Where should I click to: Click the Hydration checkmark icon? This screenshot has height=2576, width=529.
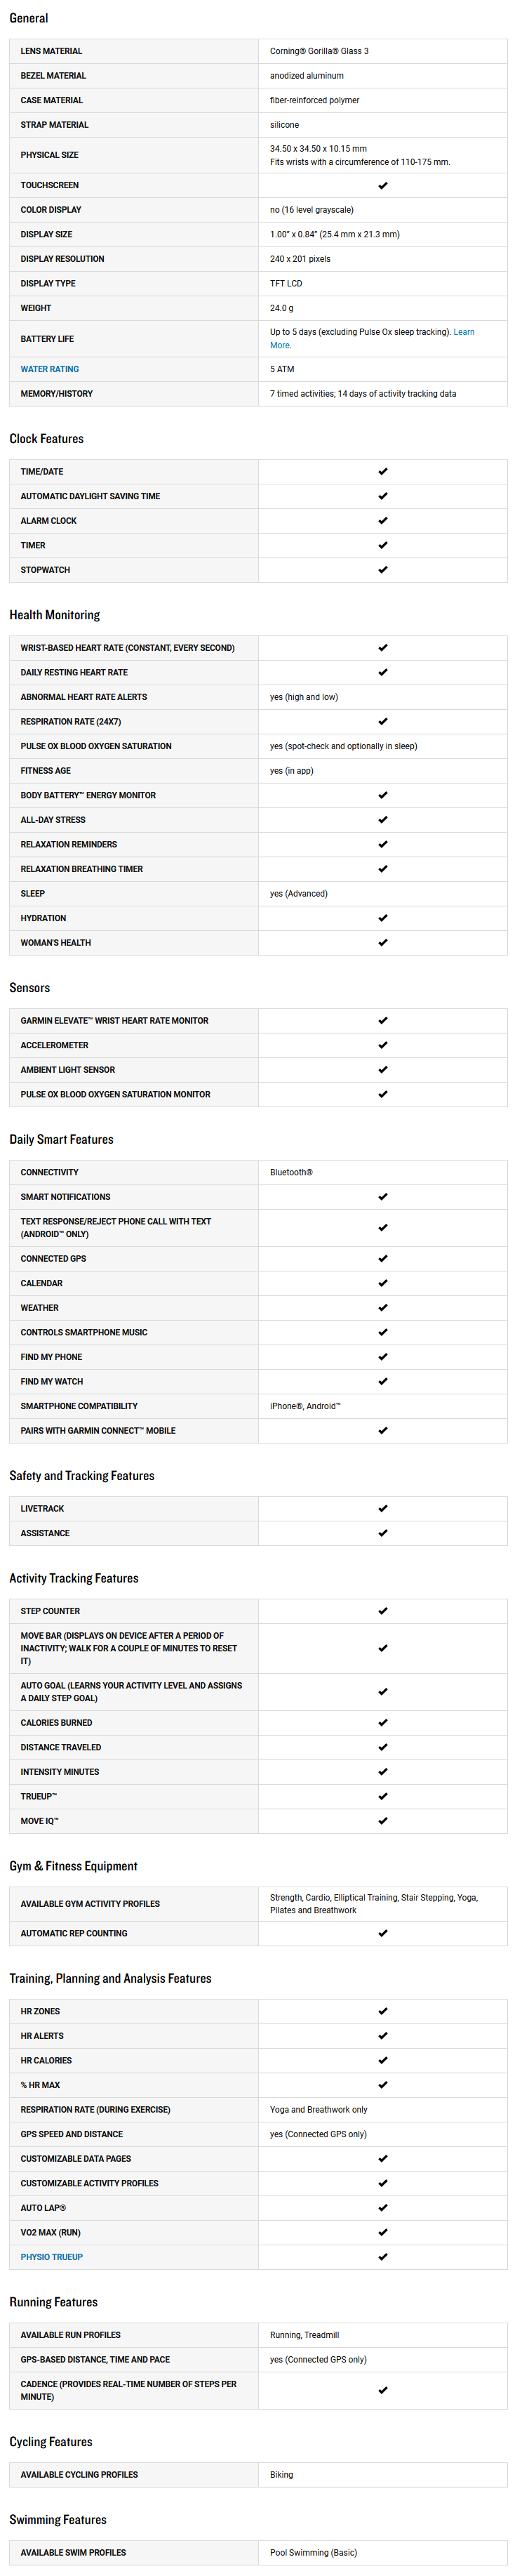(382, 918)
